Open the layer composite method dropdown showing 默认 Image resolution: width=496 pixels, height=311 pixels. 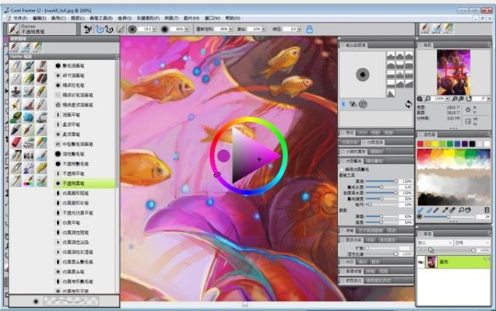tap(438, 241)
